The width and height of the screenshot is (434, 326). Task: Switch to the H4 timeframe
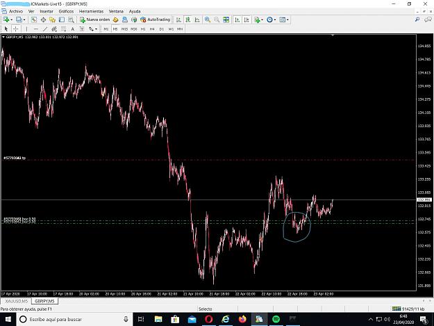152,28
